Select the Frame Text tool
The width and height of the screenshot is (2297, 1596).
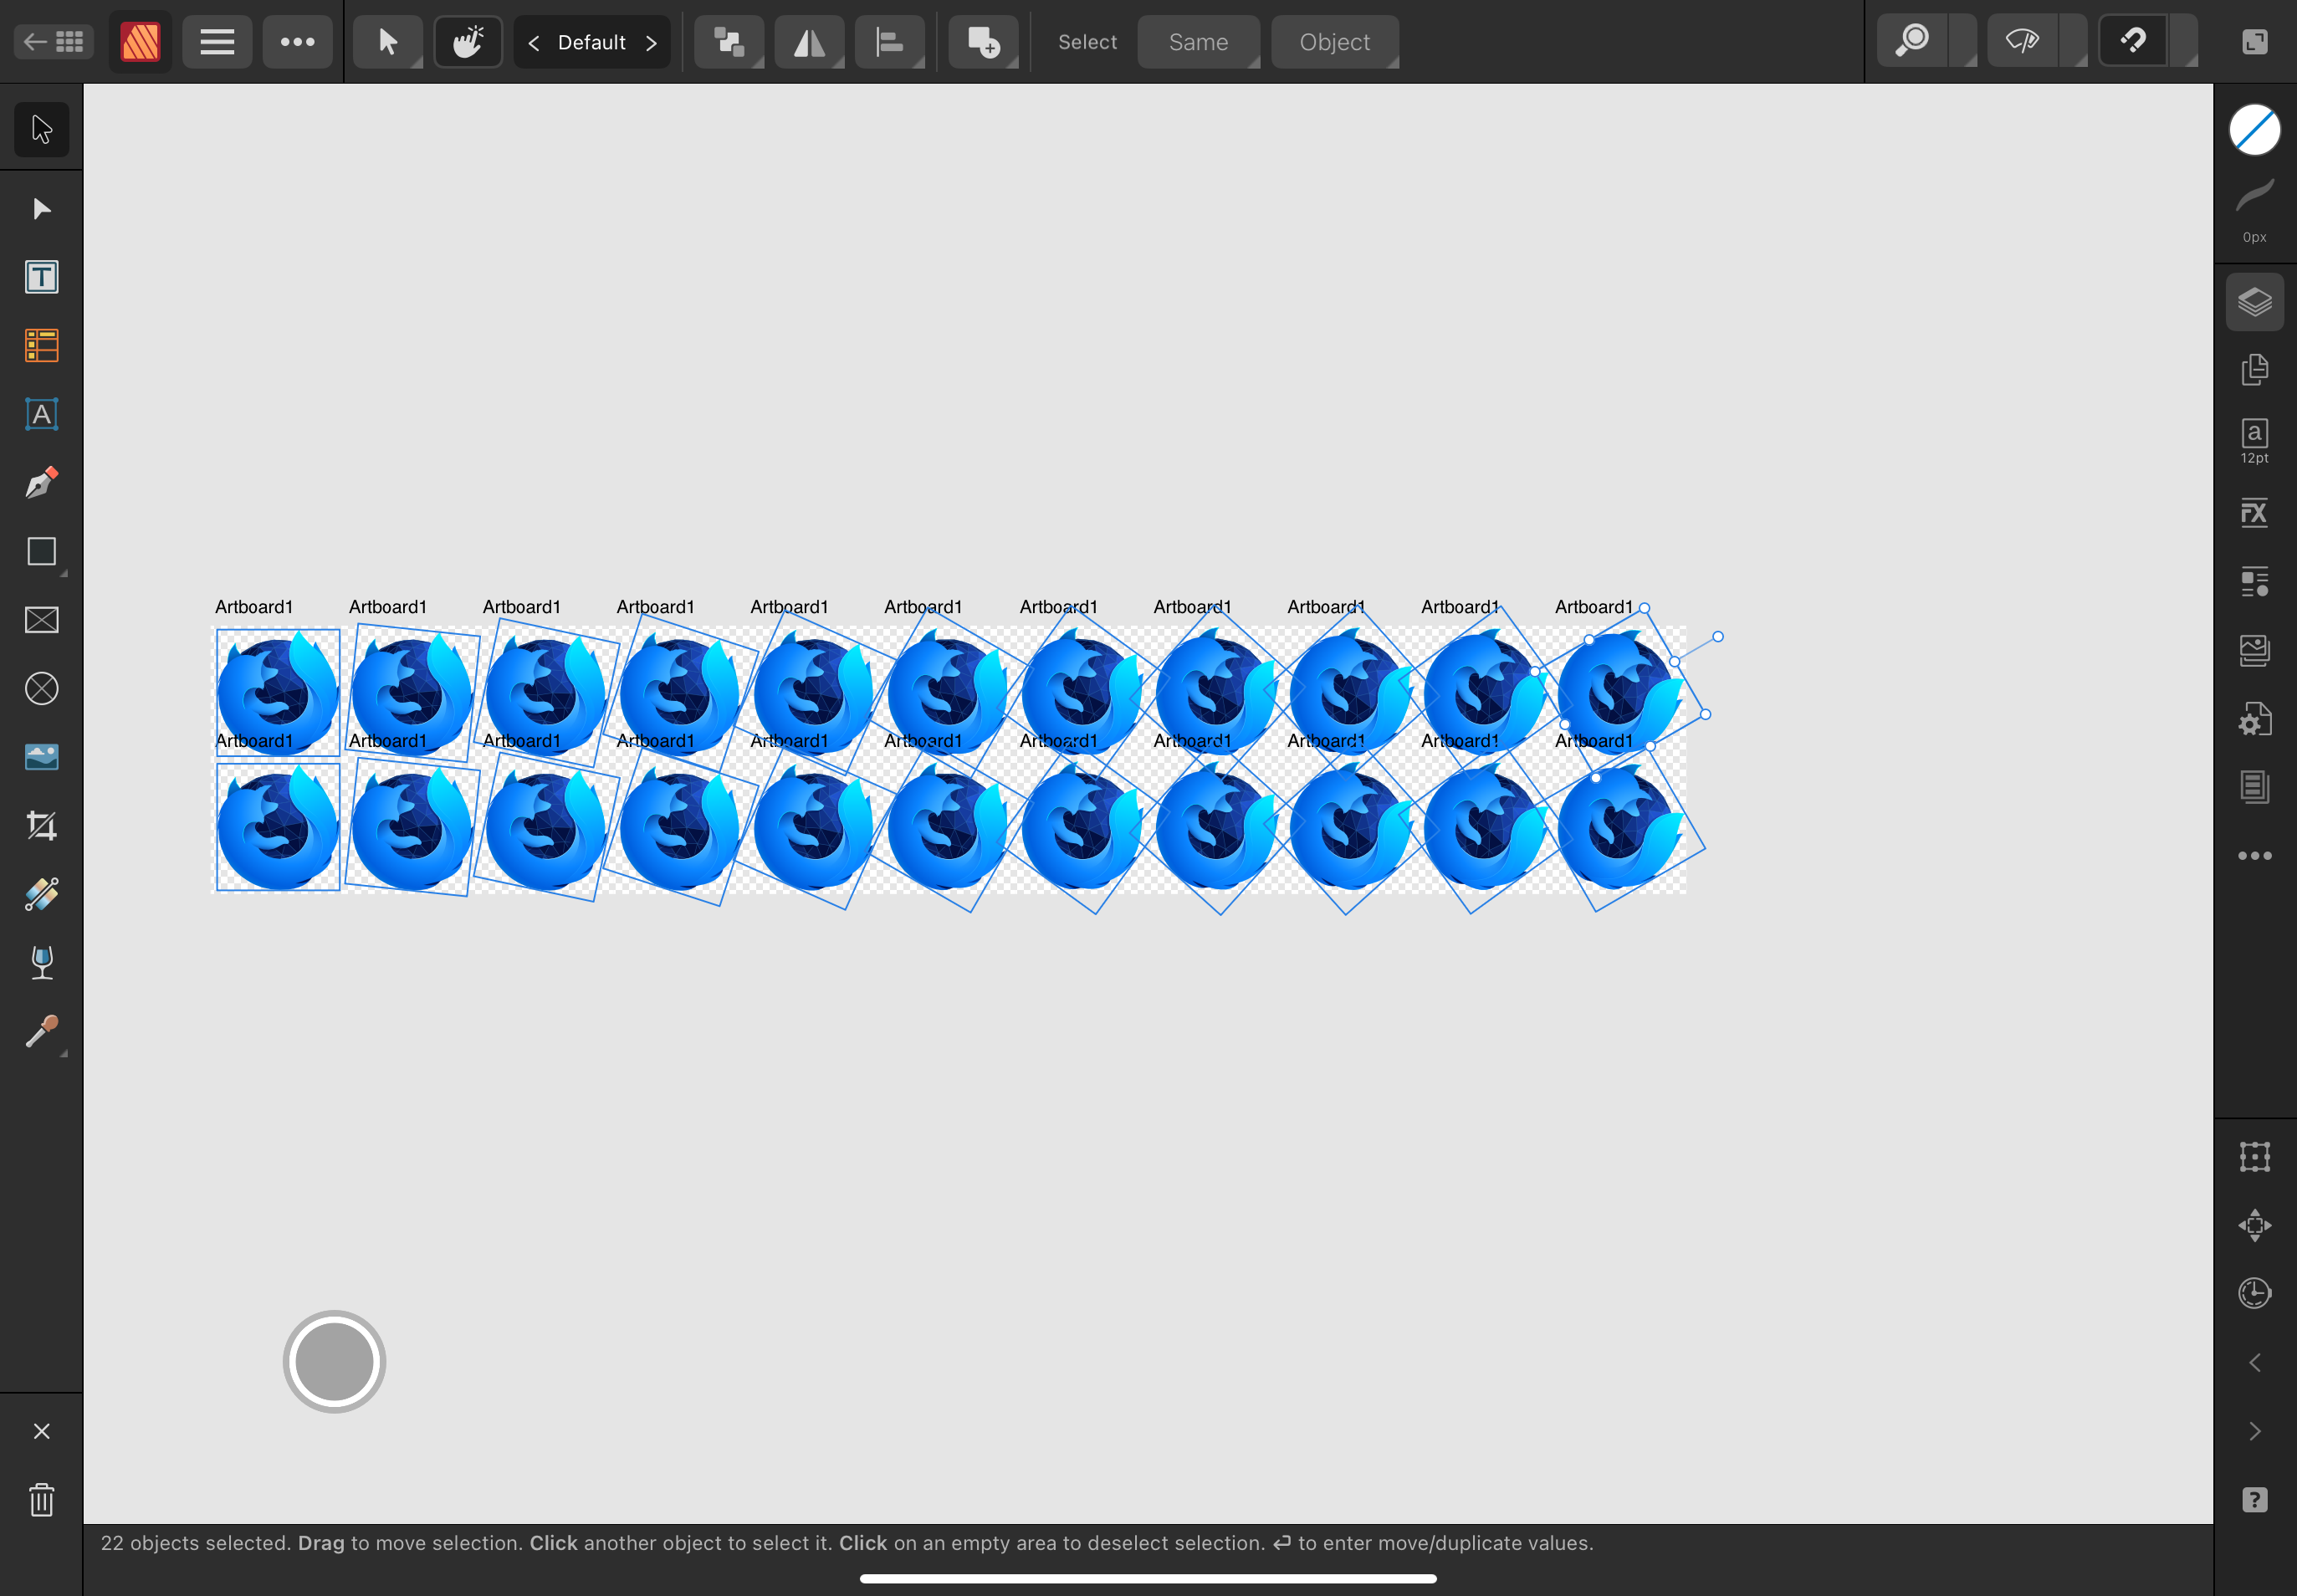tap(42, 277)
